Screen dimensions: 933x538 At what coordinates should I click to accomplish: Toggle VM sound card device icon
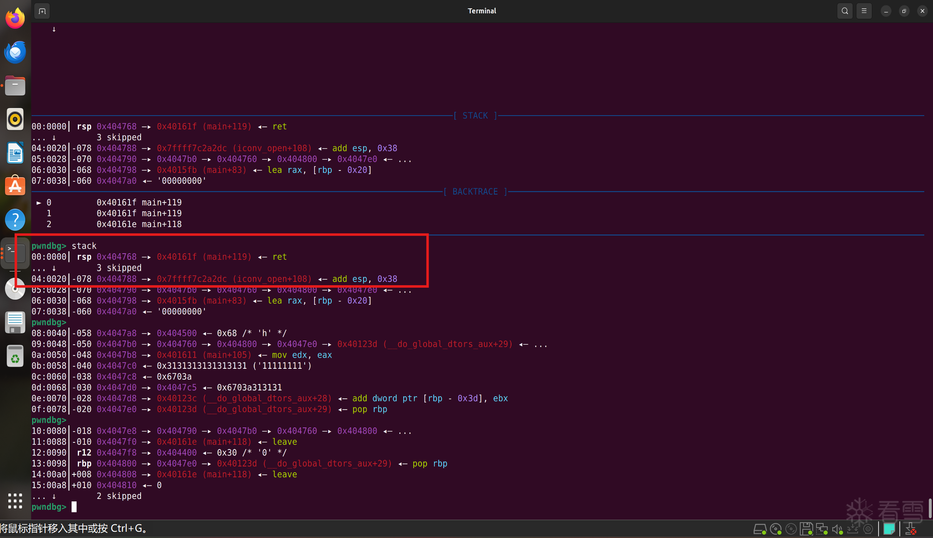[x=837, y=529]
